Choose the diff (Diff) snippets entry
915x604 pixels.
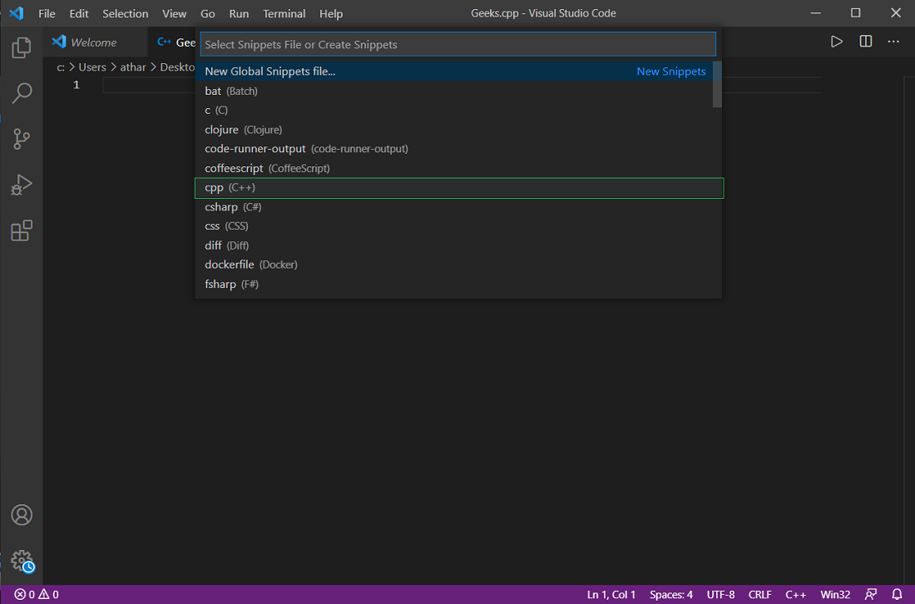[x=454, y=245]
